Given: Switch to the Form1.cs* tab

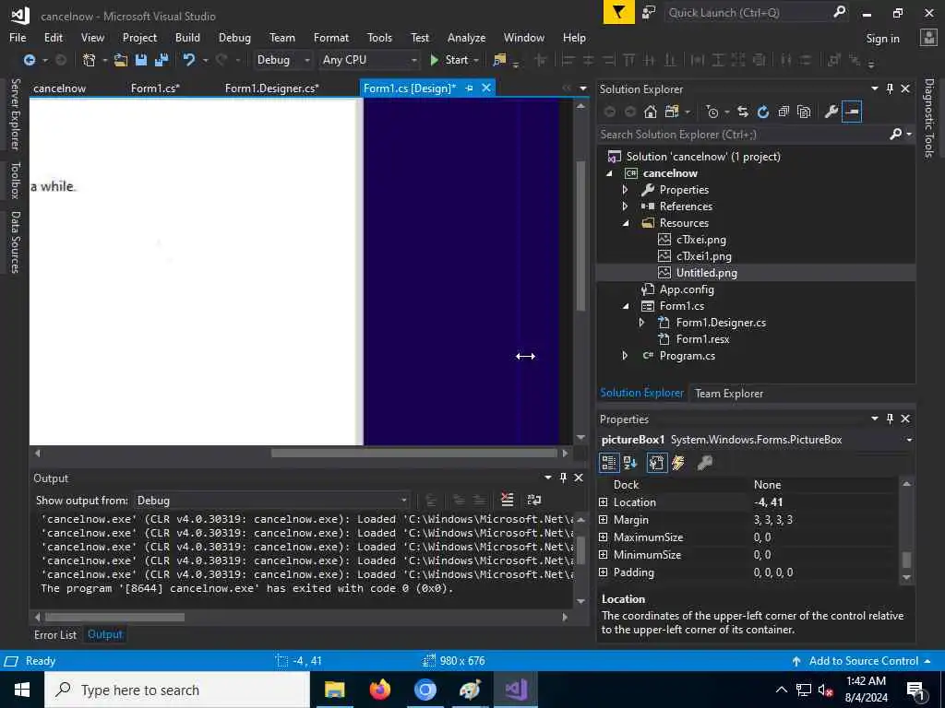Looking at the screenshot, I should point(155,88).
